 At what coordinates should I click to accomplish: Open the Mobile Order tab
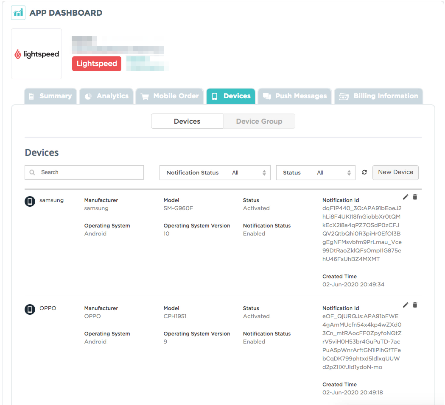[x=169, y=96]
